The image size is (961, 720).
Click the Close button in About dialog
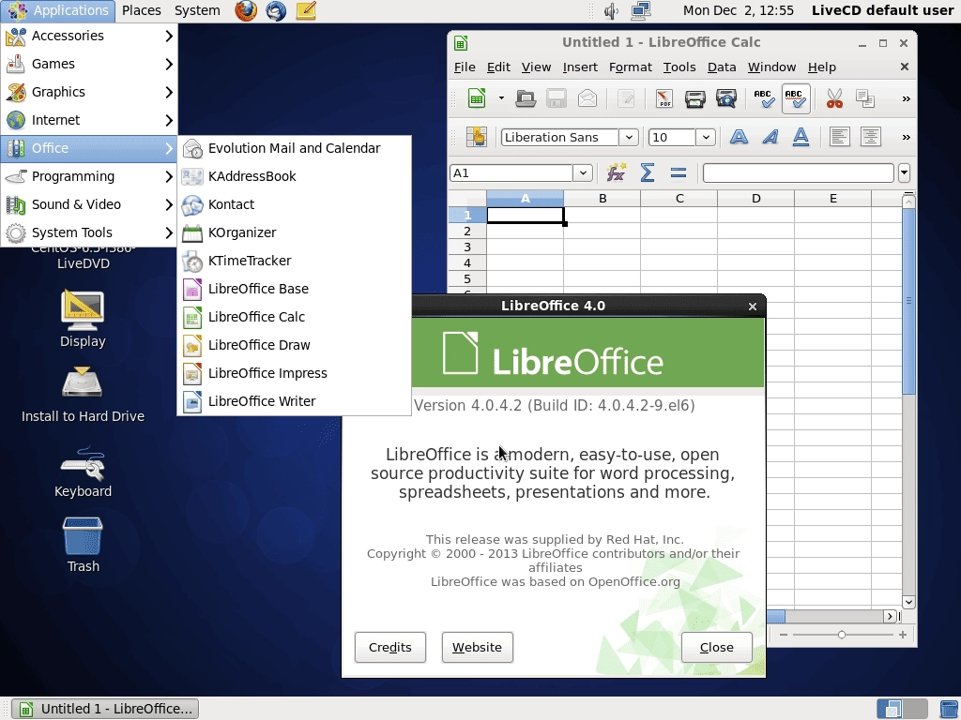coord(716,647)
